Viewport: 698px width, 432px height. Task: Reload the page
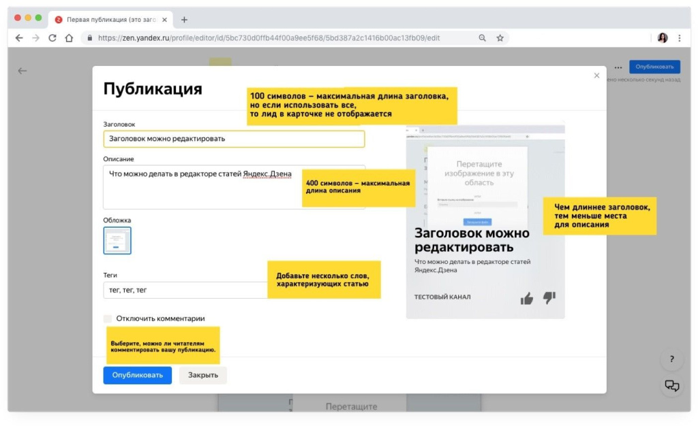52,38
